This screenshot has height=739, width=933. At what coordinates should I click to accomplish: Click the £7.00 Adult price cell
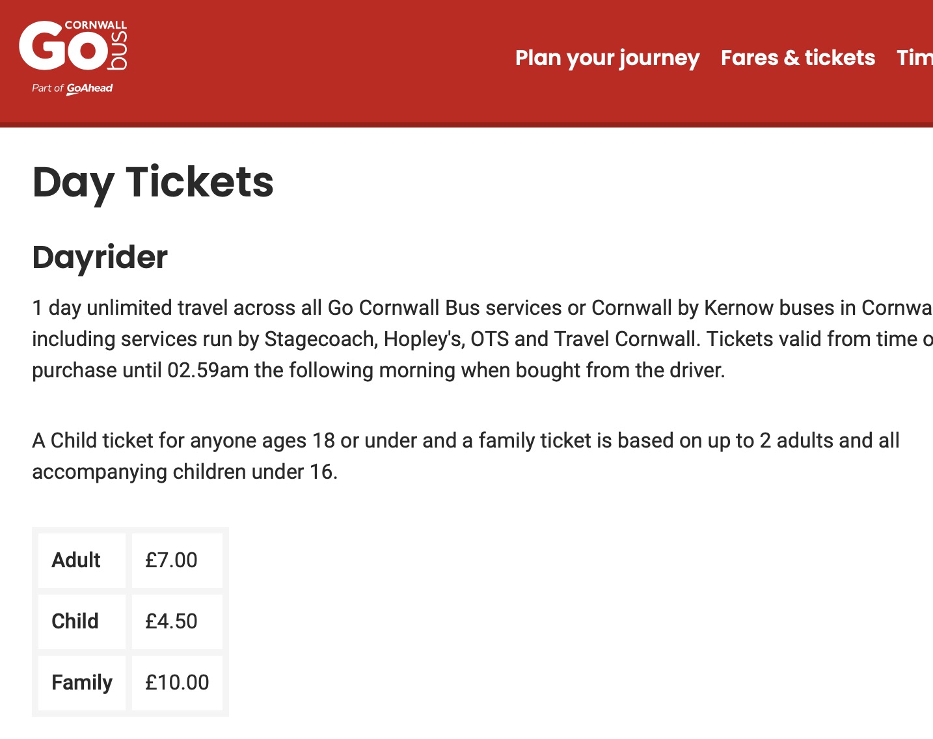171,560
